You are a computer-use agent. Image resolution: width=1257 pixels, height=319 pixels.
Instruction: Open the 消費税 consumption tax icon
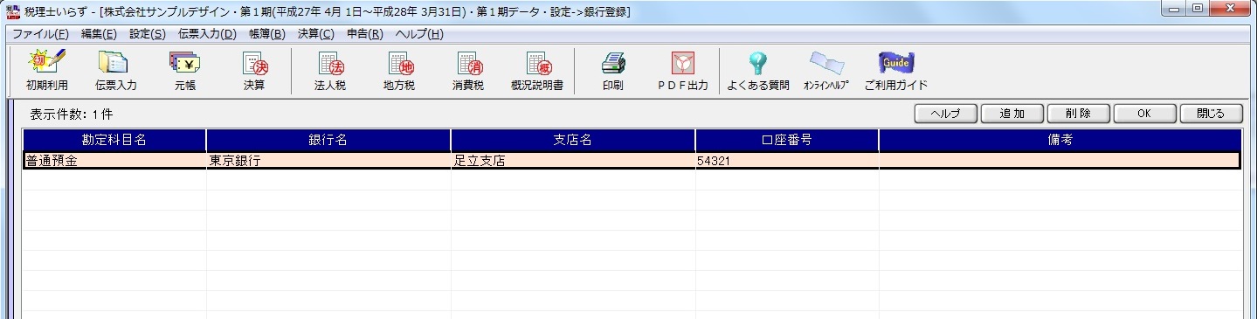click(468, 71)
